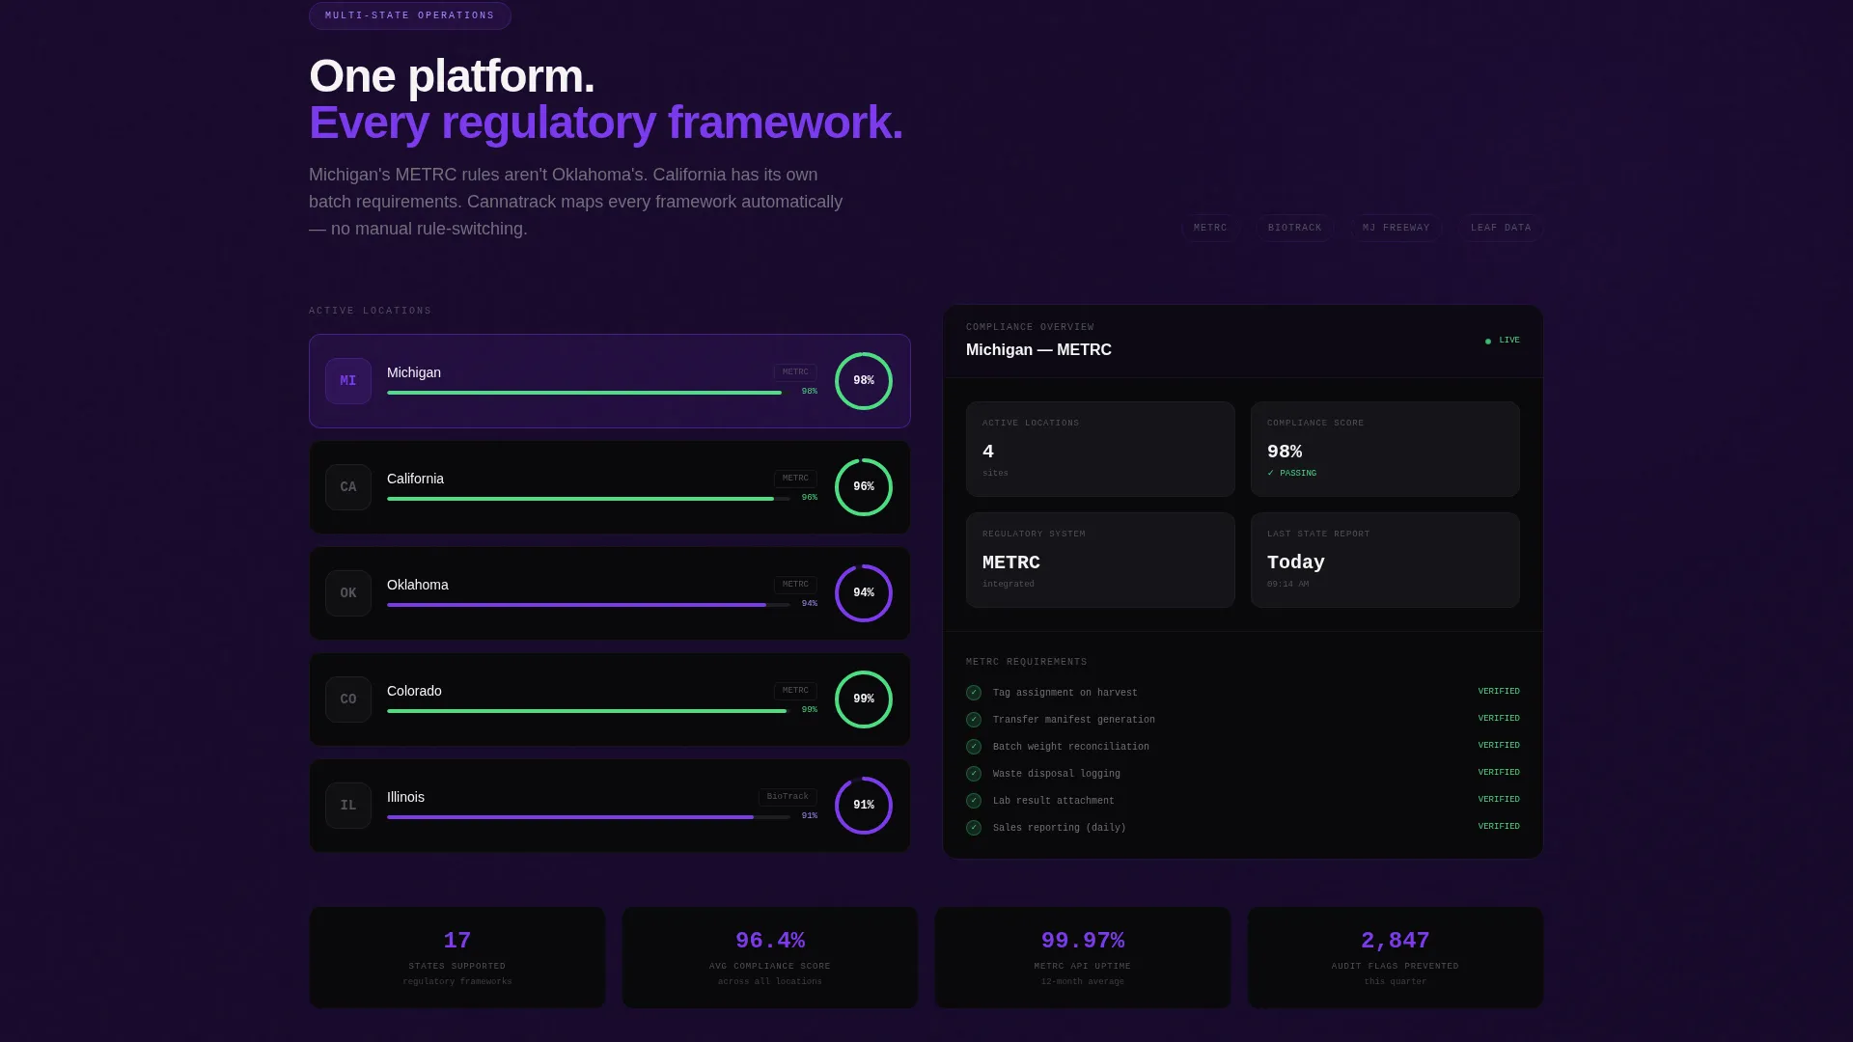This screenshot has width=1853, height=1042.
Task: Click California's 96% circular score ring
Action: (x=864, y=487)
